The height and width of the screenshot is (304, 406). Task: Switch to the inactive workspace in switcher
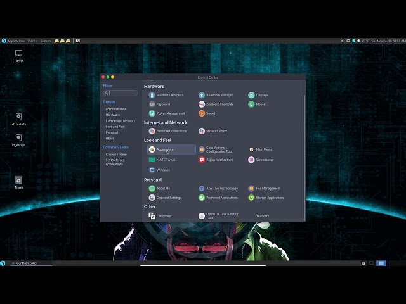(x=371, y=263)
